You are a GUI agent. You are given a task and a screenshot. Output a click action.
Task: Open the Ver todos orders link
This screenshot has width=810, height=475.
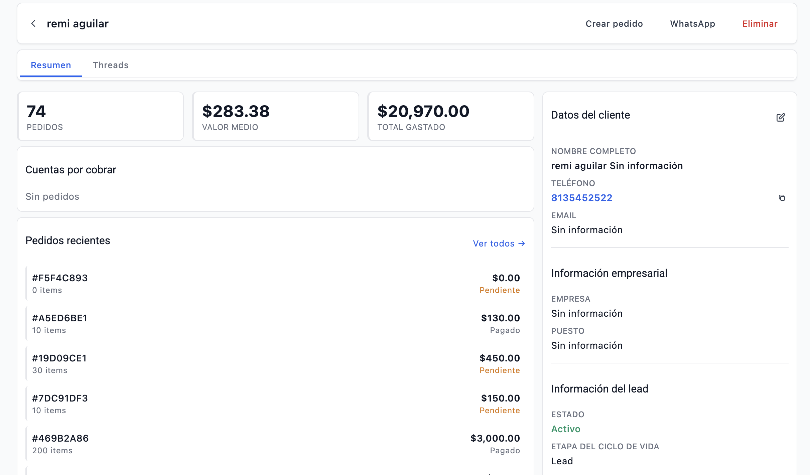point(494,244)
